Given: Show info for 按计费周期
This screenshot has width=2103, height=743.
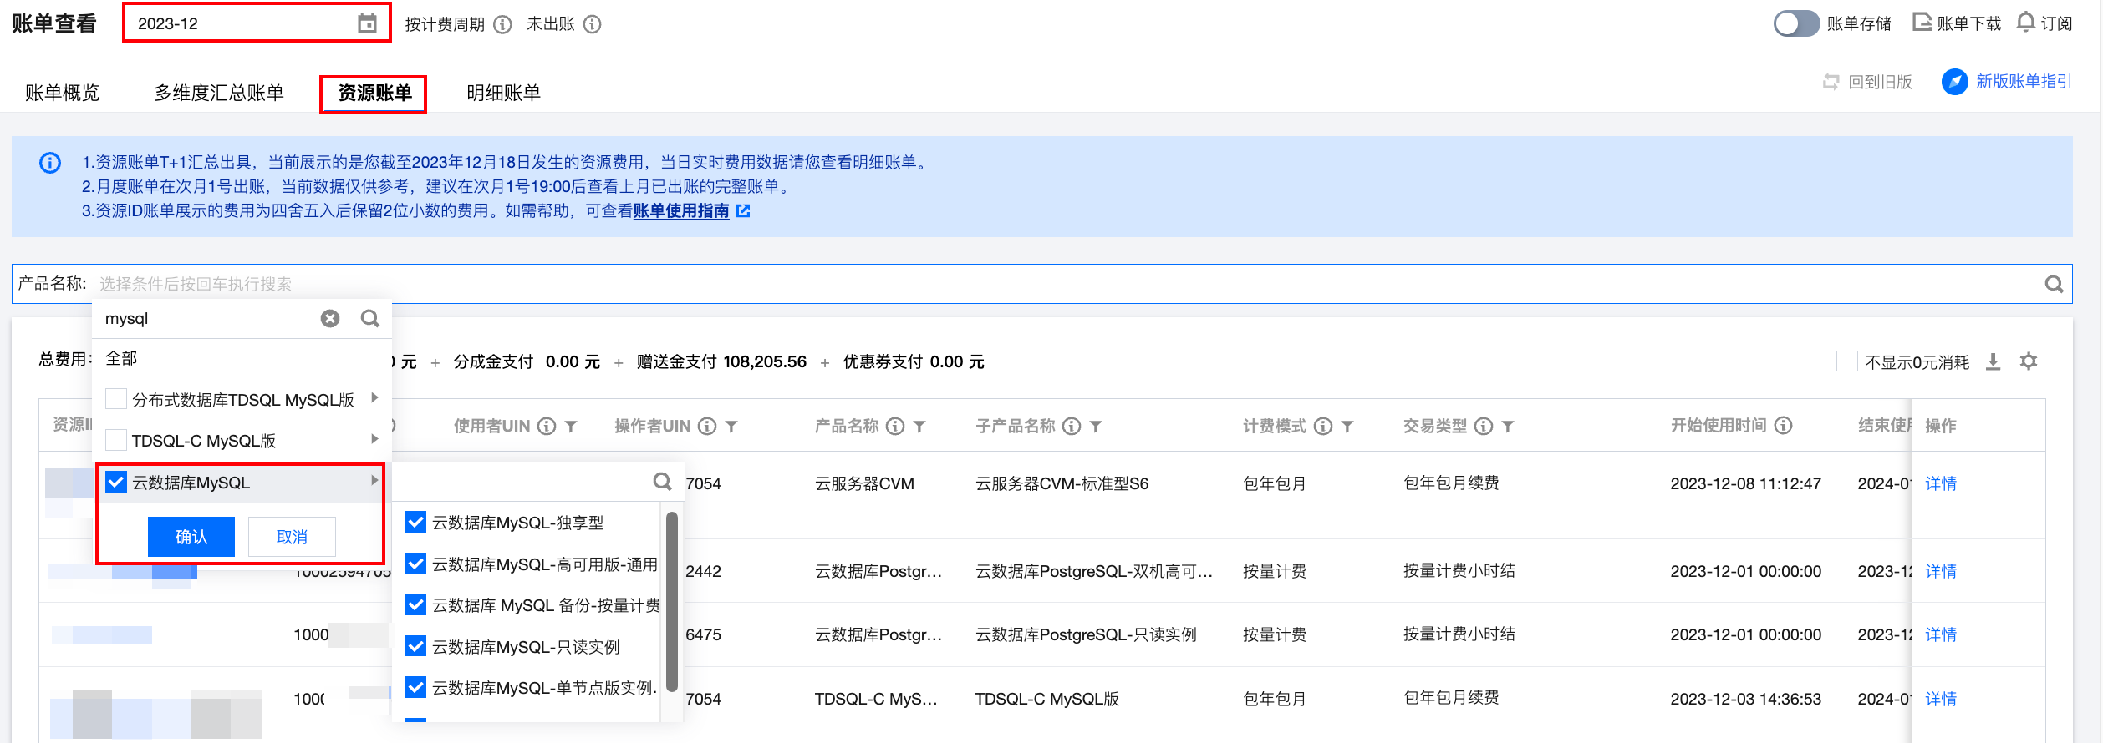Looking at the screenshot, I should tap(502, 24).
